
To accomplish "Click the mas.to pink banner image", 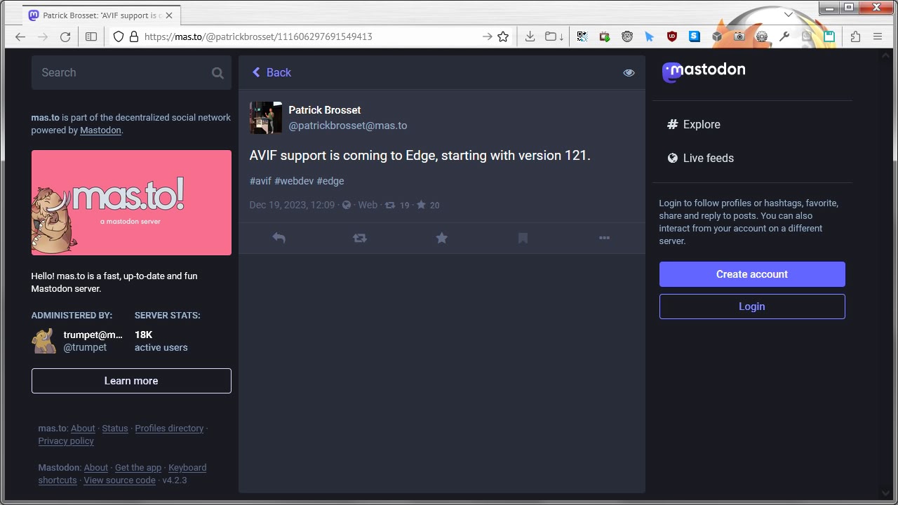I will (x=131, y=203).
